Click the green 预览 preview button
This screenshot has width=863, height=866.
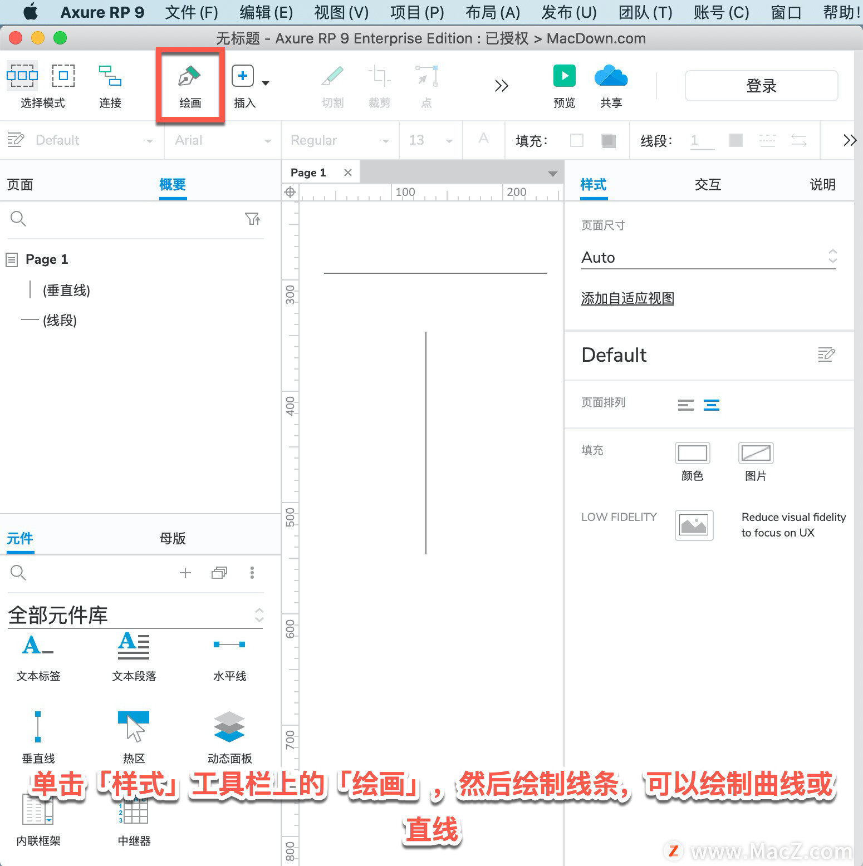coord(565,76)
